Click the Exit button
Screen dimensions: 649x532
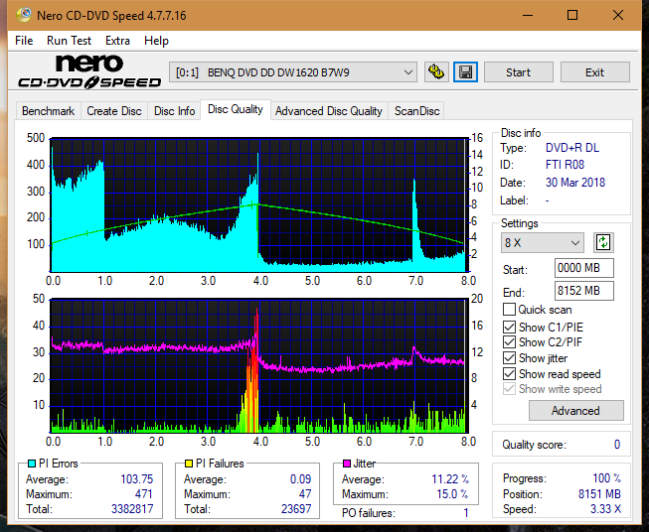[x=594, y=72]
